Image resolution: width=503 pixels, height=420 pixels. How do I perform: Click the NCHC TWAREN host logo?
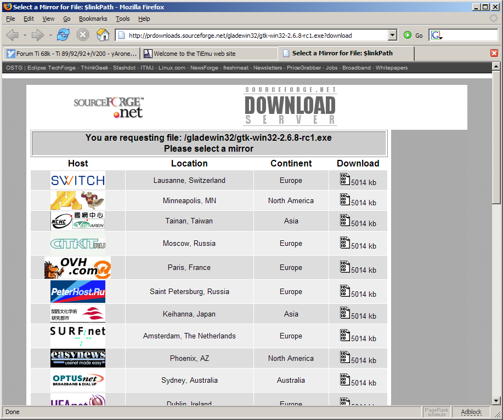[x=78, y=221]
